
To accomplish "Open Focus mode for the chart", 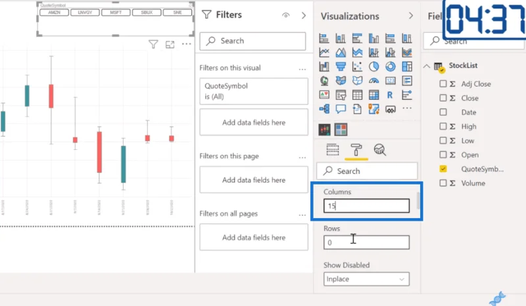I will [170, 44].
